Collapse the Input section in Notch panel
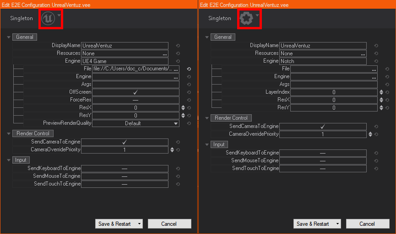396x234 pixels. (206, 144)
